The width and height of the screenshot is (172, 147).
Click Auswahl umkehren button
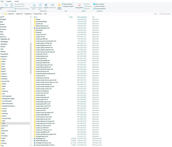click(x=99, y=9)
